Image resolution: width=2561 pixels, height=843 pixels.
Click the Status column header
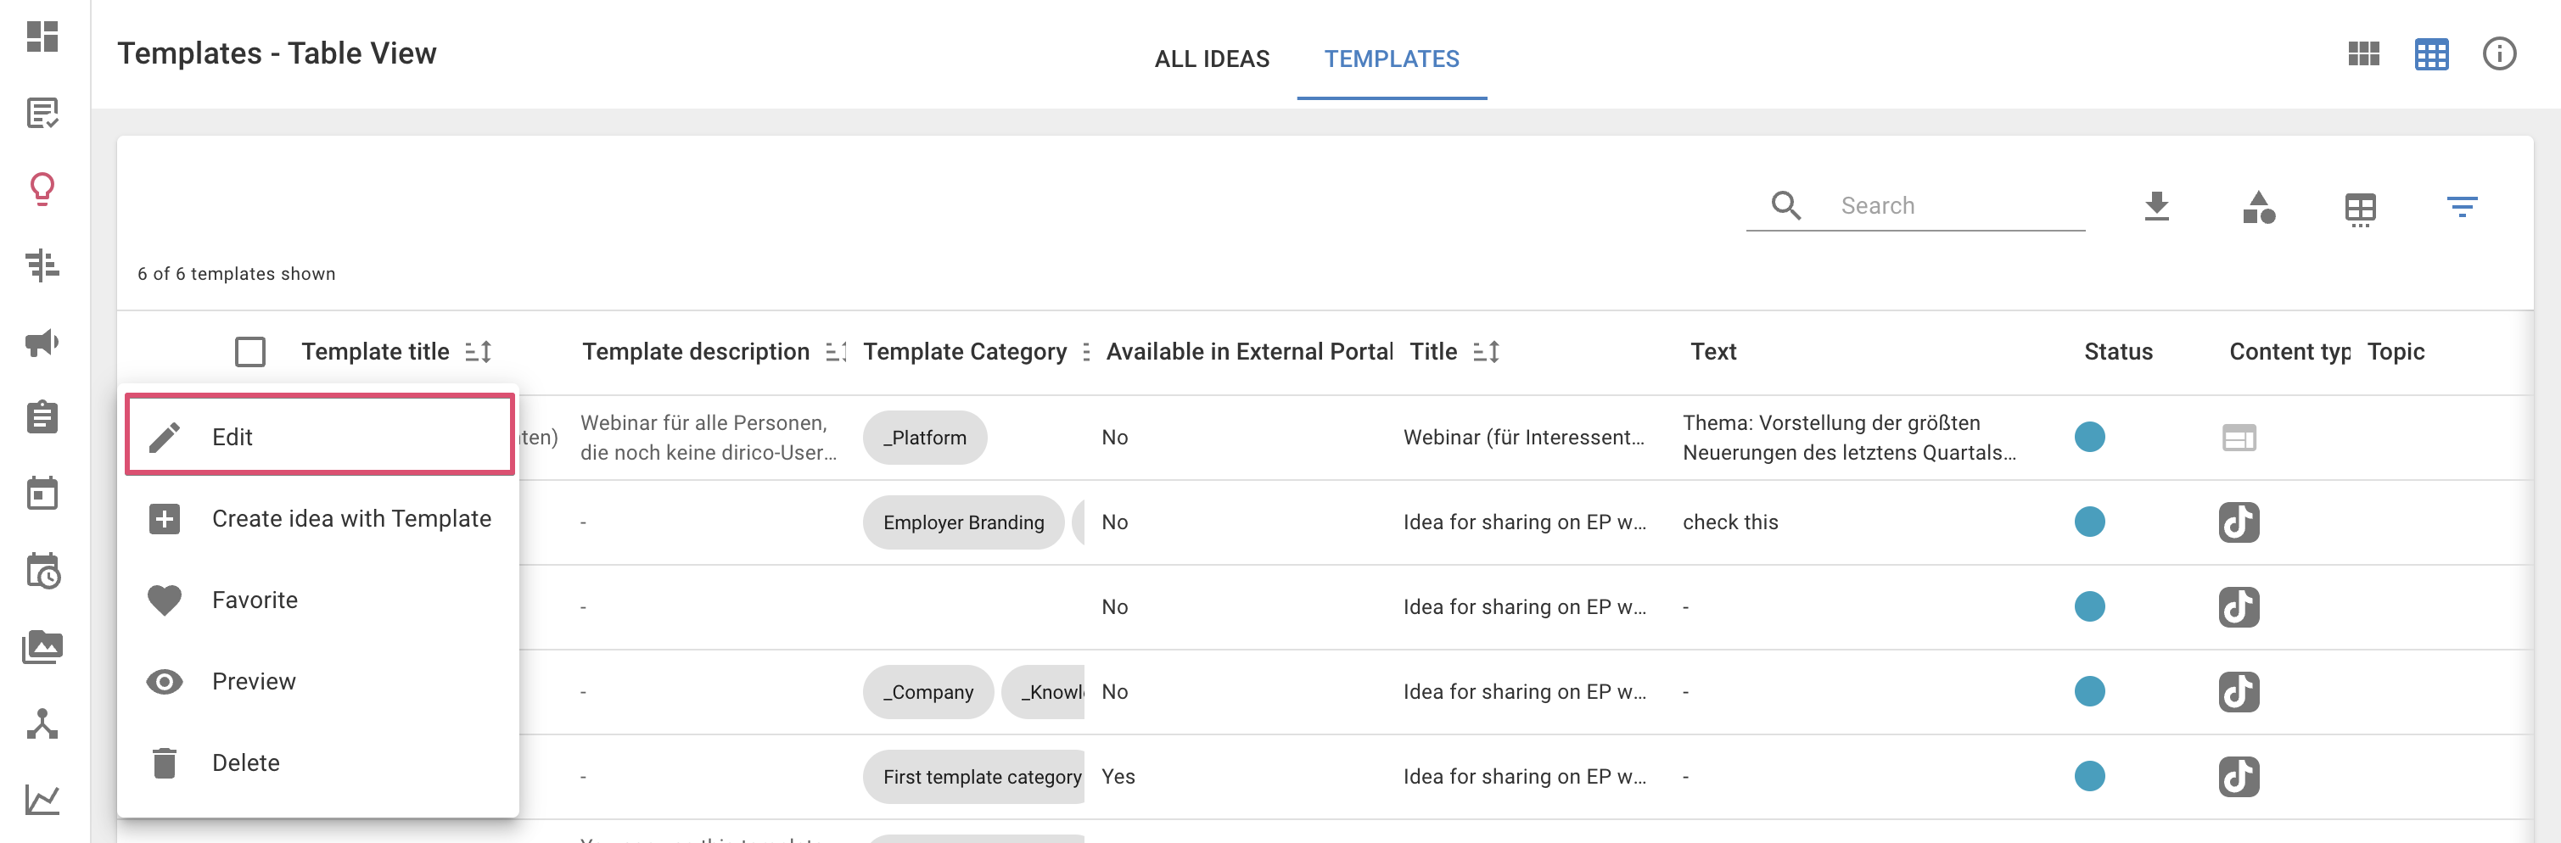pyautogui.click(x=2117, y=352)
